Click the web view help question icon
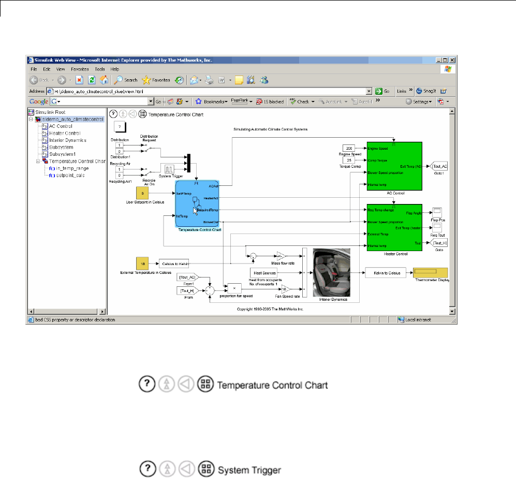 [x=113, y=114]
